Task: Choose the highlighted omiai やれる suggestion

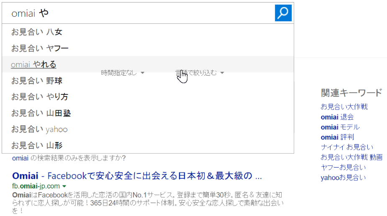Action: 33,65
